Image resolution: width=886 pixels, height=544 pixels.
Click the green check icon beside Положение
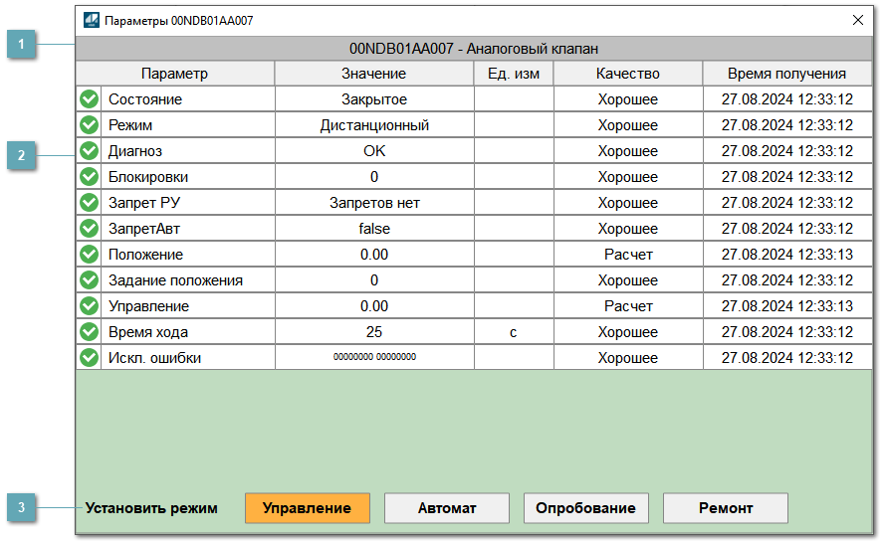tap(89, 255)
